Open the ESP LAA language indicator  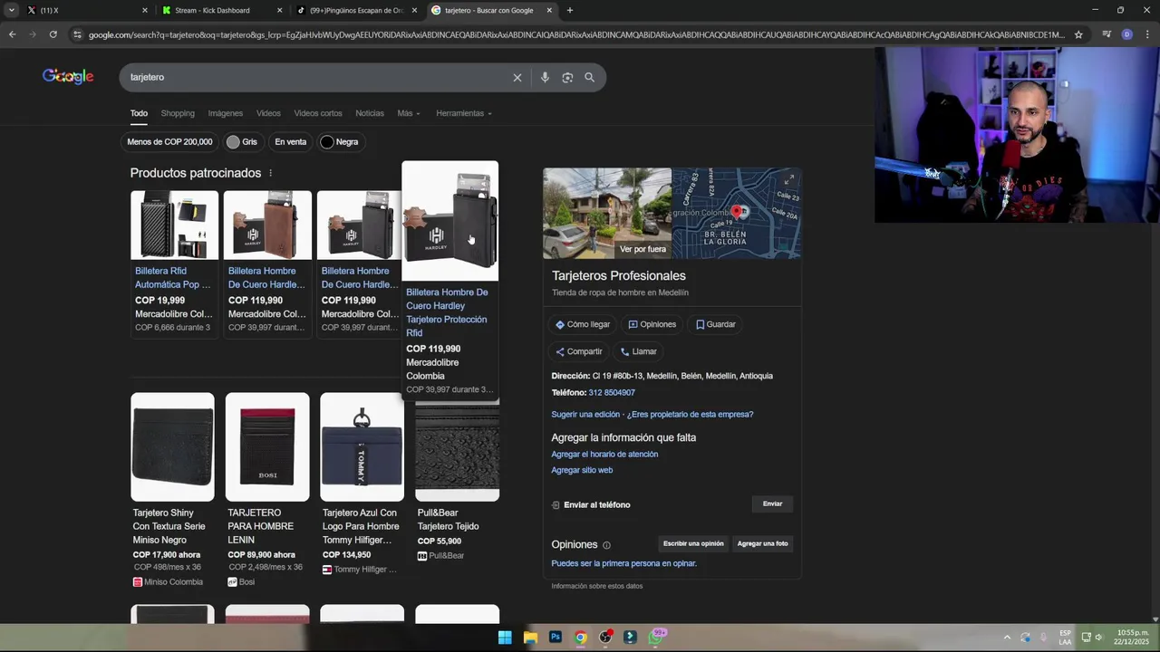point(1065,638)
